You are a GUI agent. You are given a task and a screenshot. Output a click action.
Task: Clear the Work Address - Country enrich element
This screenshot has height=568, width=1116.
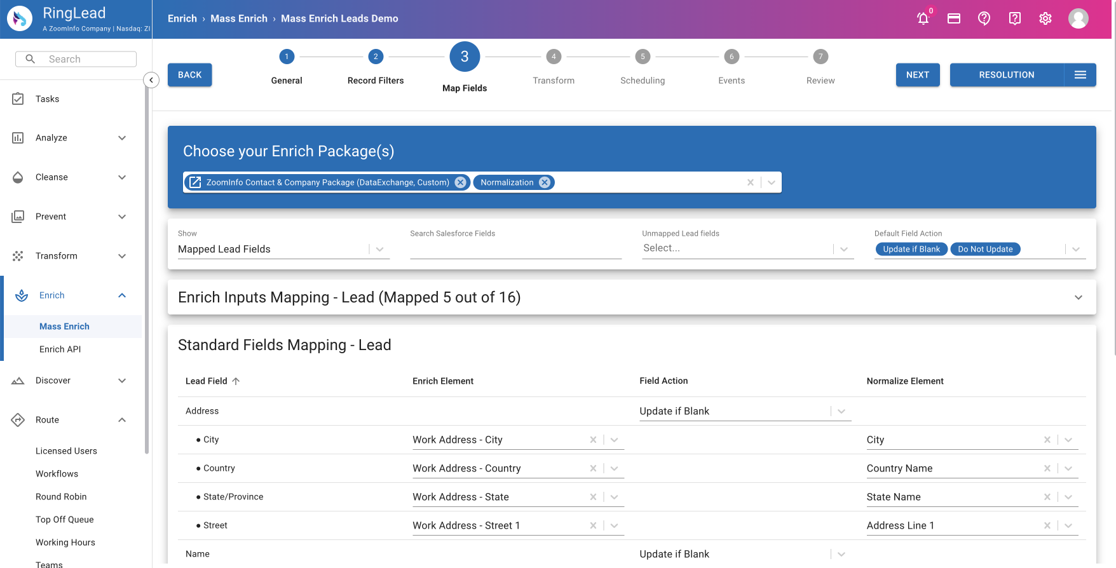click(x=593, y=468)
